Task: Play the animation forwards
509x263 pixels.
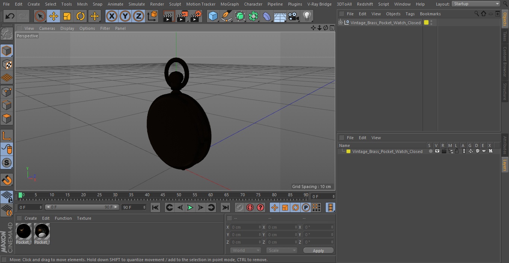Action: point(190,207)
